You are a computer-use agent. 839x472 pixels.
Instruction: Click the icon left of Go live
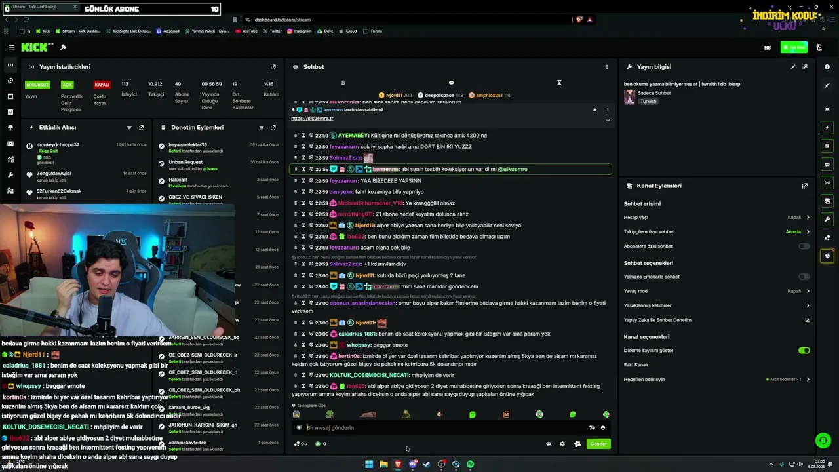point(768,47)
